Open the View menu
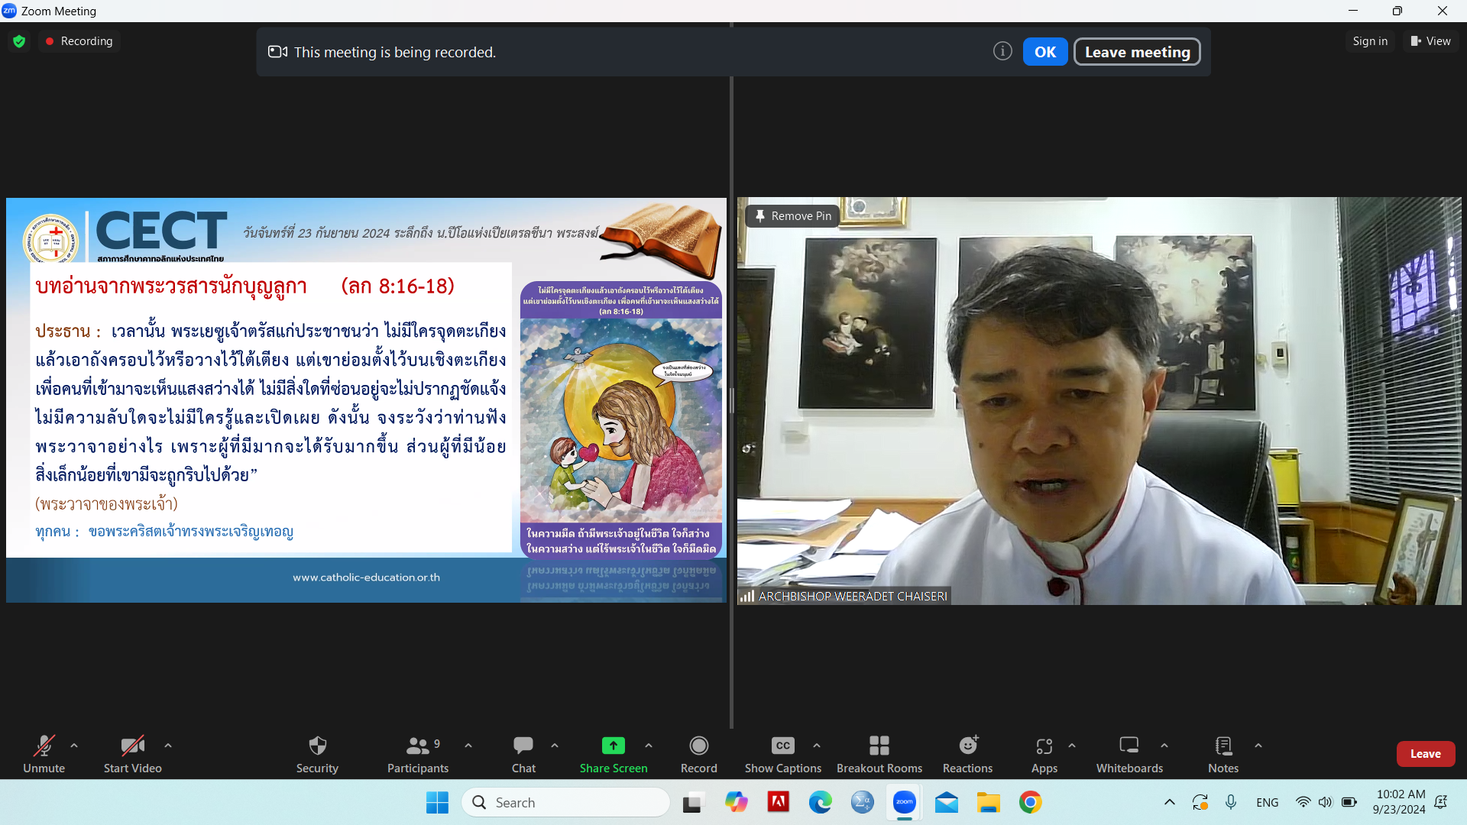The height and width of the screenshot is (825, 1467). coord(1430,41)
